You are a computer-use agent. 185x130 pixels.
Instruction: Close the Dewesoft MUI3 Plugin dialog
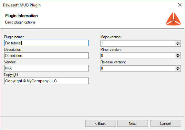pyautogui.click(x=180, y=5)
